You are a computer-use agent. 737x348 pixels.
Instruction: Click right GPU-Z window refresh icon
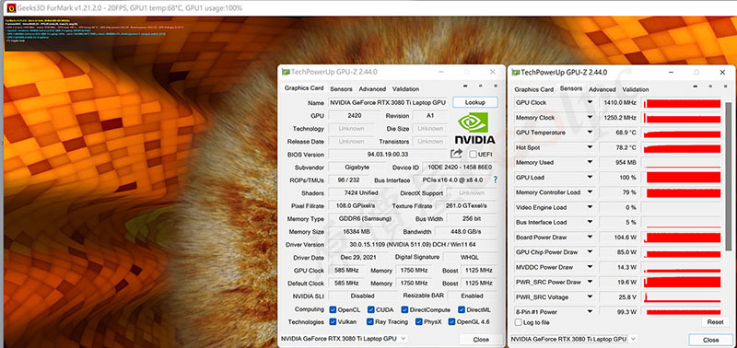(x=709, y=86)
